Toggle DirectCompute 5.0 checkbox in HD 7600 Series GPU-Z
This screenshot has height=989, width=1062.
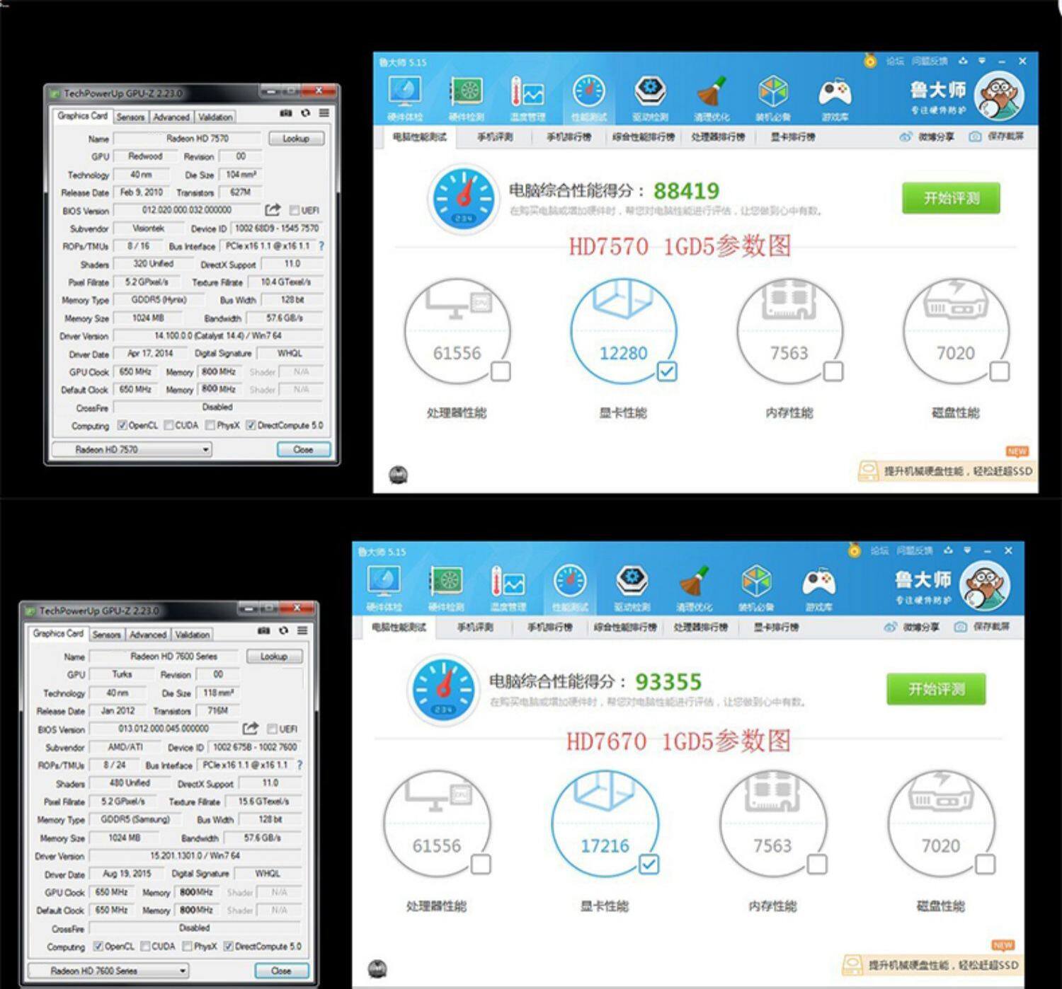(x=229, y=946)
